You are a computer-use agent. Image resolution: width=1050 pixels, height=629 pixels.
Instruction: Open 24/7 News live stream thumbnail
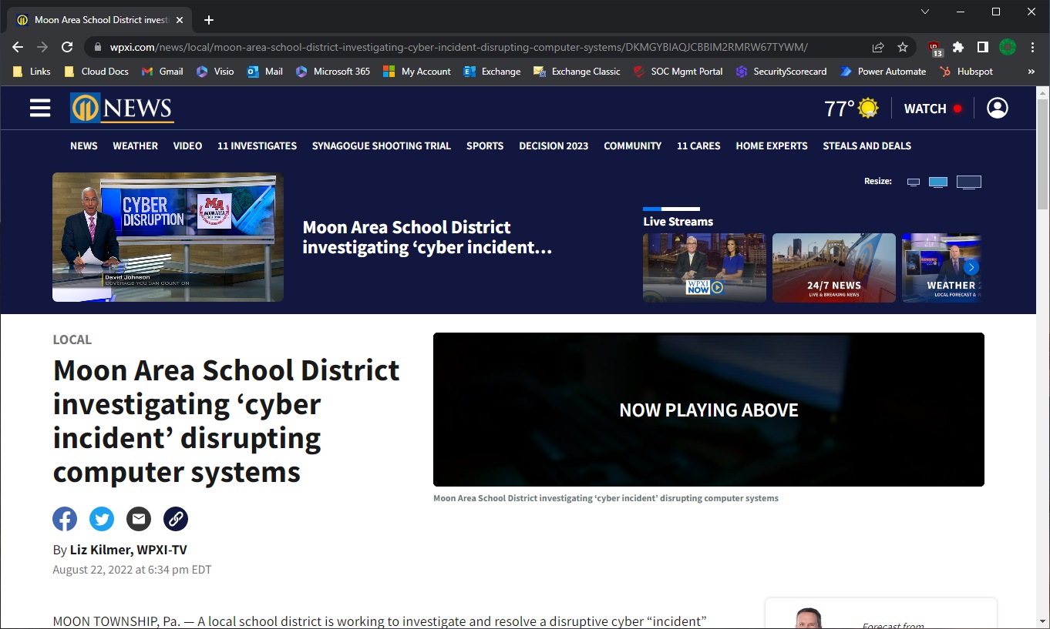pos(834,267)
